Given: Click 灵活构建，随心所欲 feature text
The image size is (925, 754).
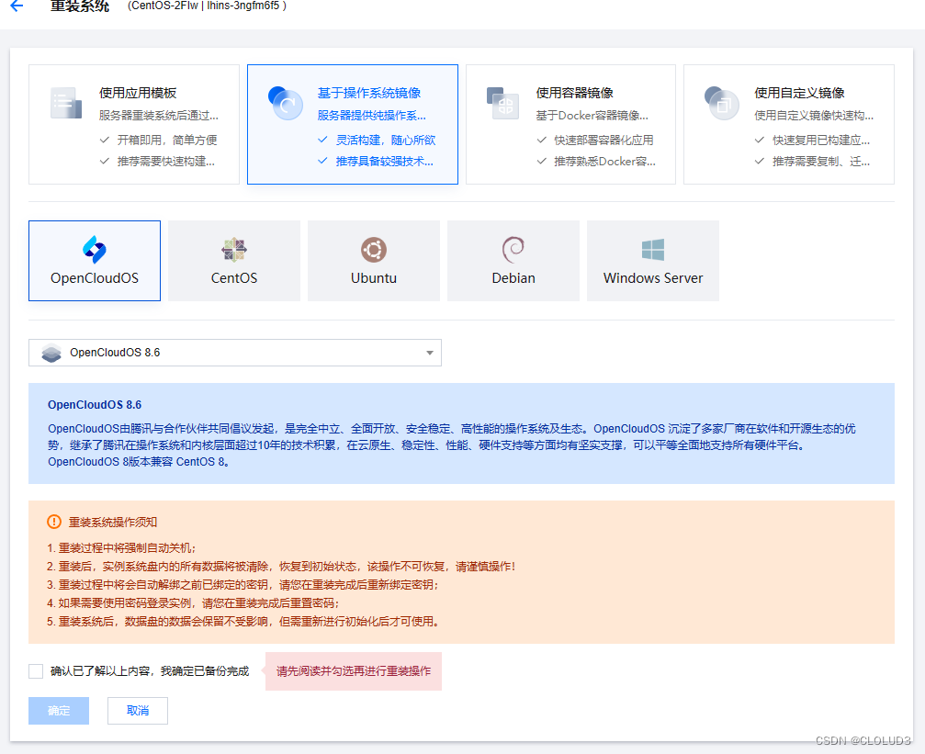Looking at the screenshot, I should [x=386, y=140].
